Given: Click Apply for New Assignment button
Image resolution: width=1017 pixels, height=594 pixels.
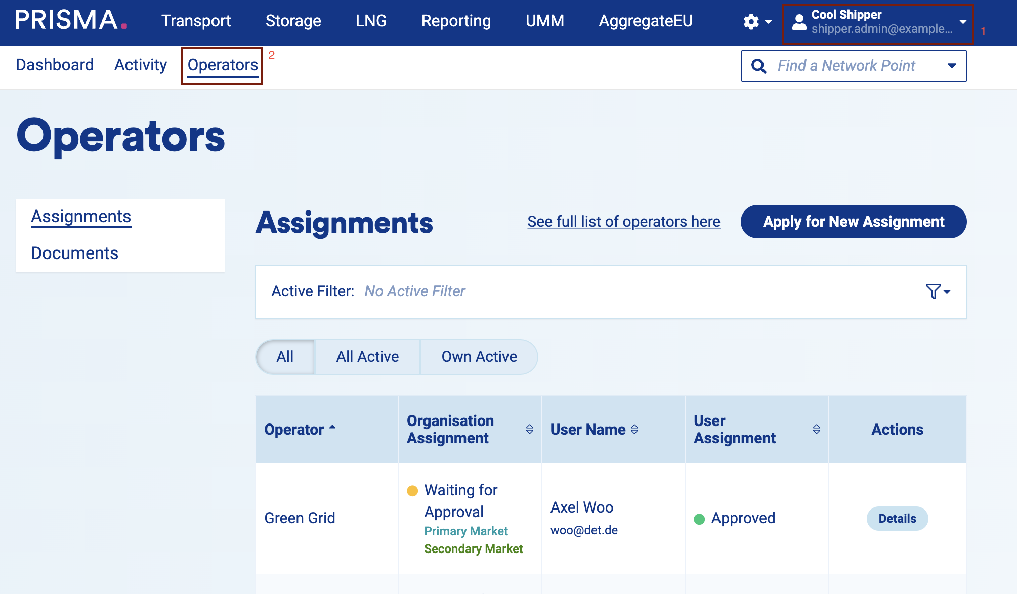Looking at the screenshot, I should pyautogui.click(x=853, y=222).
